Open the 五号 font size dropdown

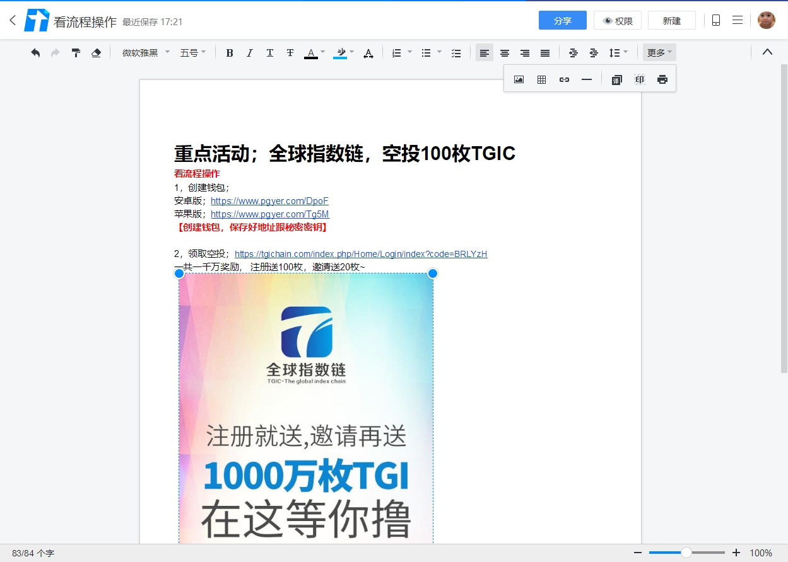point(193,53)
